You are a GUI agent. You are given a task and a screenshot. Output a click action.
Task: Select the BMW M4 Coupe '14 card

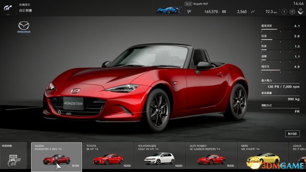(x=263, y=156)
